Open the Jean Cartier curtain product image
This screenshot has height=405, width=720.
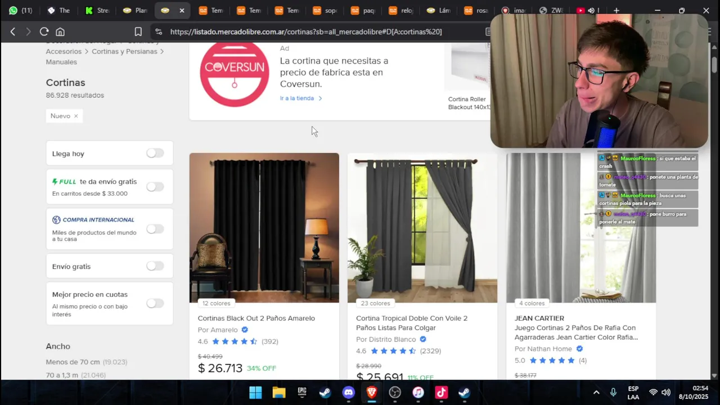click(581, 228)
